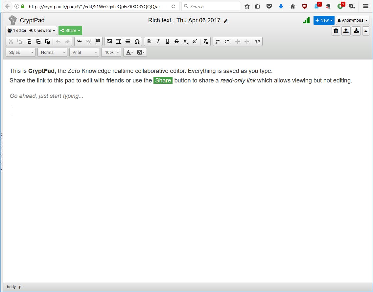
Task: Bookmark the page with star icon
Action: tap(247, 7)
